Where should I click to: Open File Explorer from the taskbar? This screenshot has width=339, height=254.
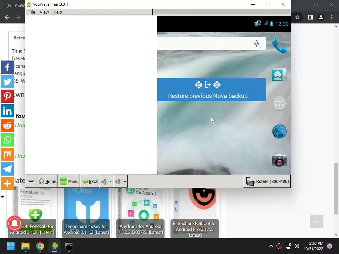[x=25, y=246]
